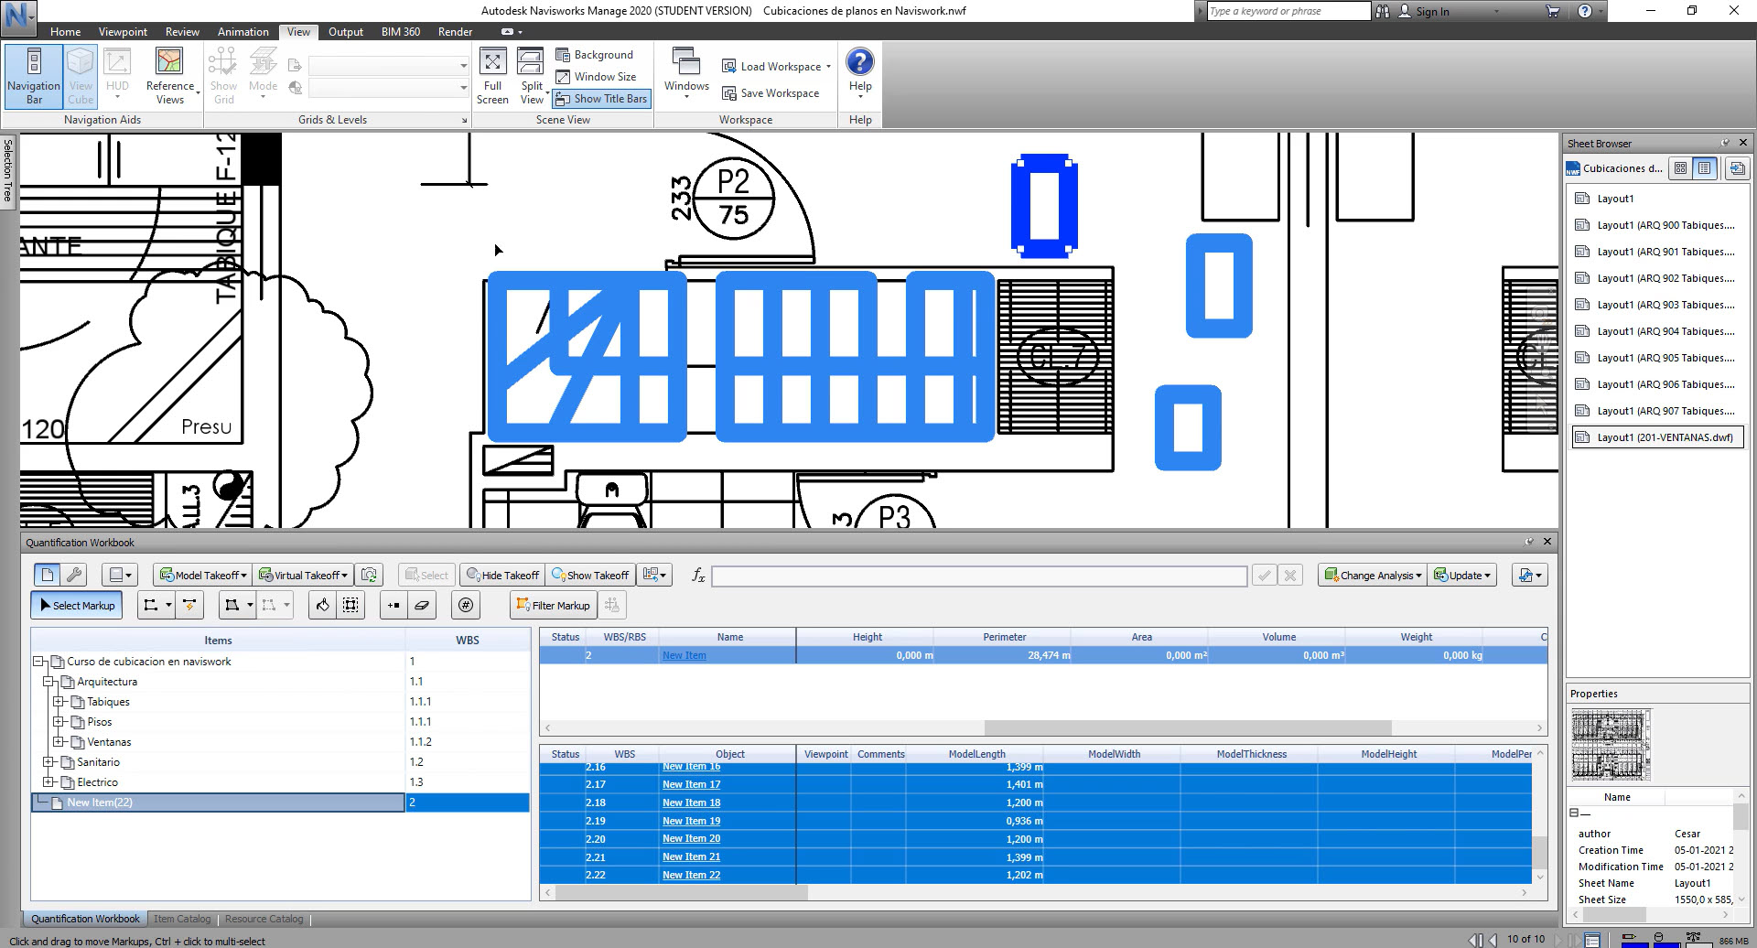Toggle the Navigation Bar button
Viewport: 1757px width, 948px height.
34,76
